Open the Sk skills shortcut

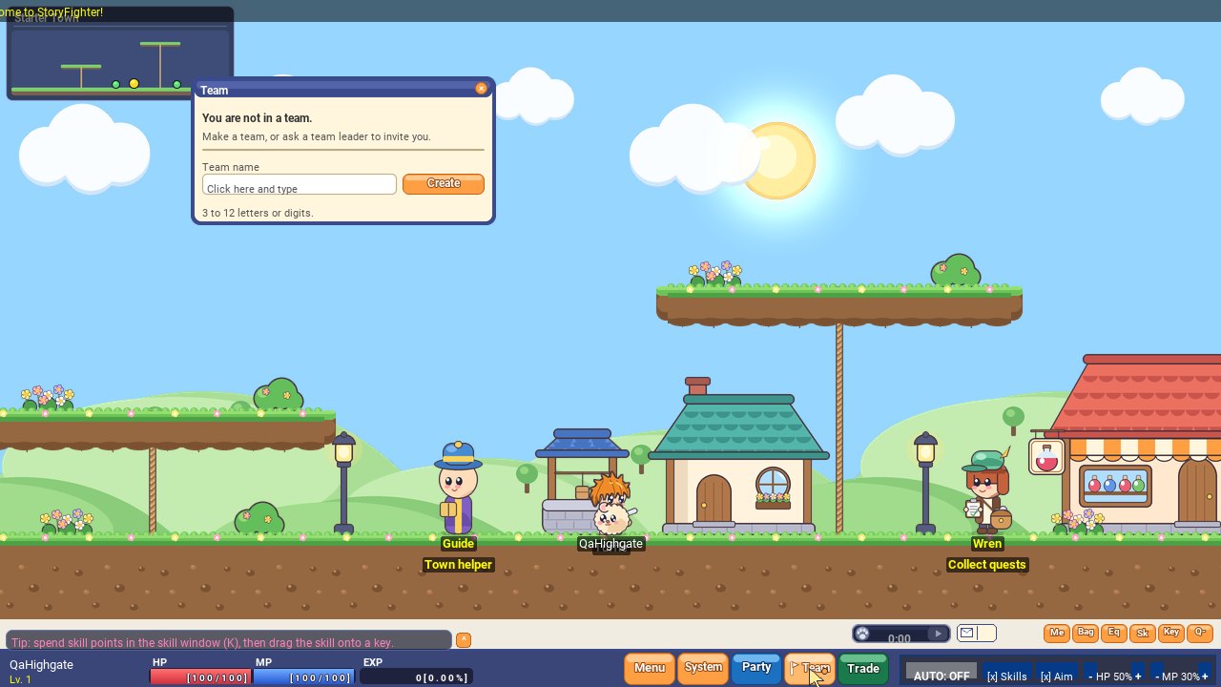[1142, 633]
